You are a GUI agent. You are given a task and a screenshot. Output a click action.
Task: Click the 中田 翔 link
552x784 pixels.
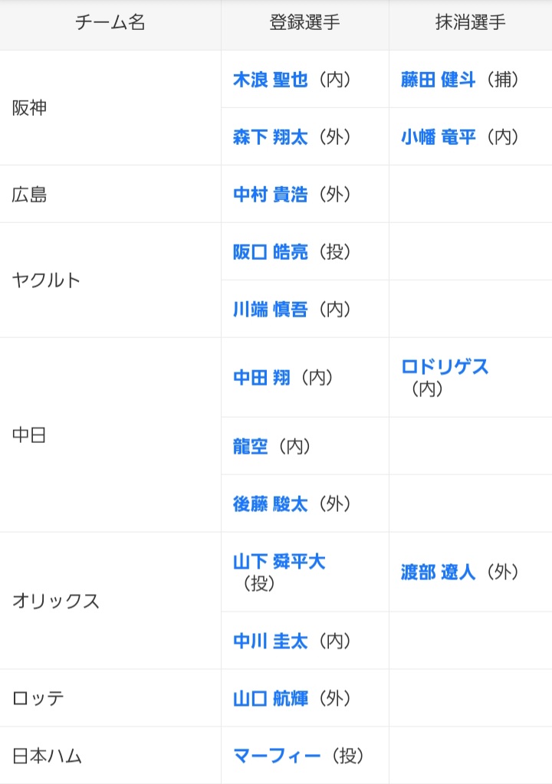[261, 378]
